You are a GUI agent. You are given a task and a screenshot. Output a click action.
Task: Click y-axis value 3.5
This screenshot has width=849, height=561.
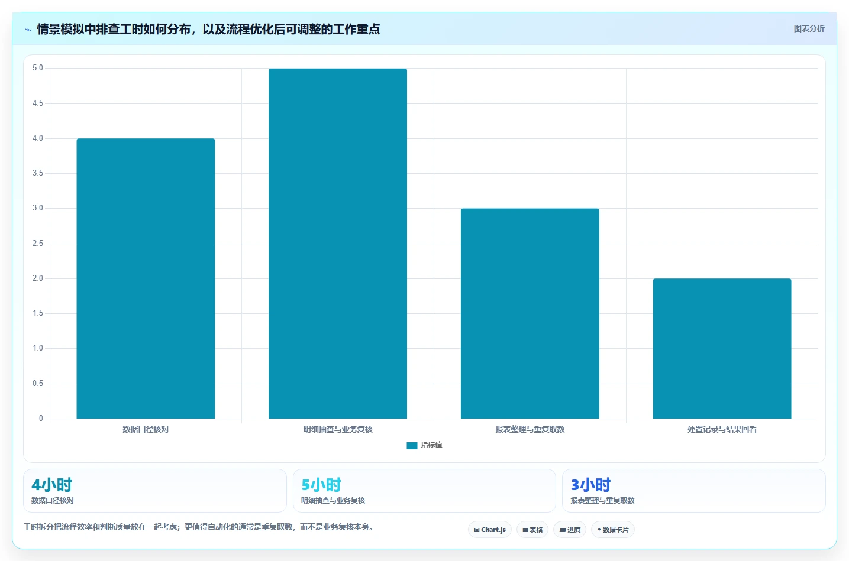coord(38,173)
